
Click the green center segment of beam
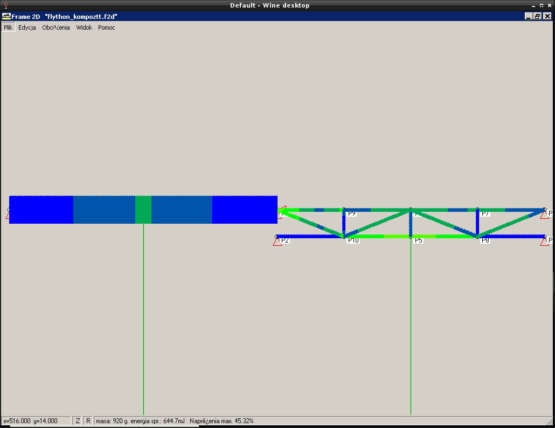click(143, 210)
